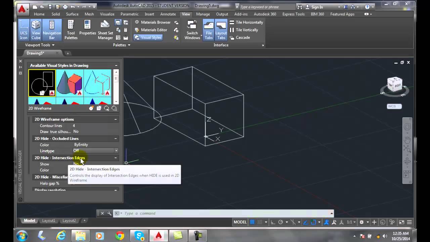The height and width of the screenshot is (242, 430).
Task: Click Tile Horizontally
Action: tap(246, 22)
